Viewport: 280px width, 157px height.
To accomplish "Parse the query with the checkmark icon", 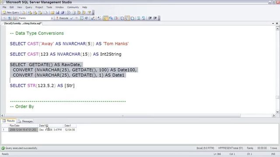I will tap(72, 18).
